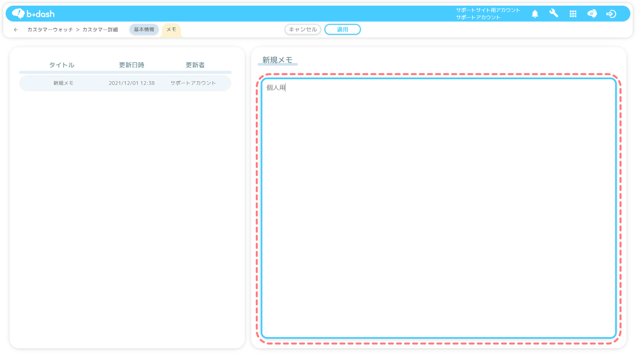Click カスタマー詳細 breadcrumb text

point(100,30)
